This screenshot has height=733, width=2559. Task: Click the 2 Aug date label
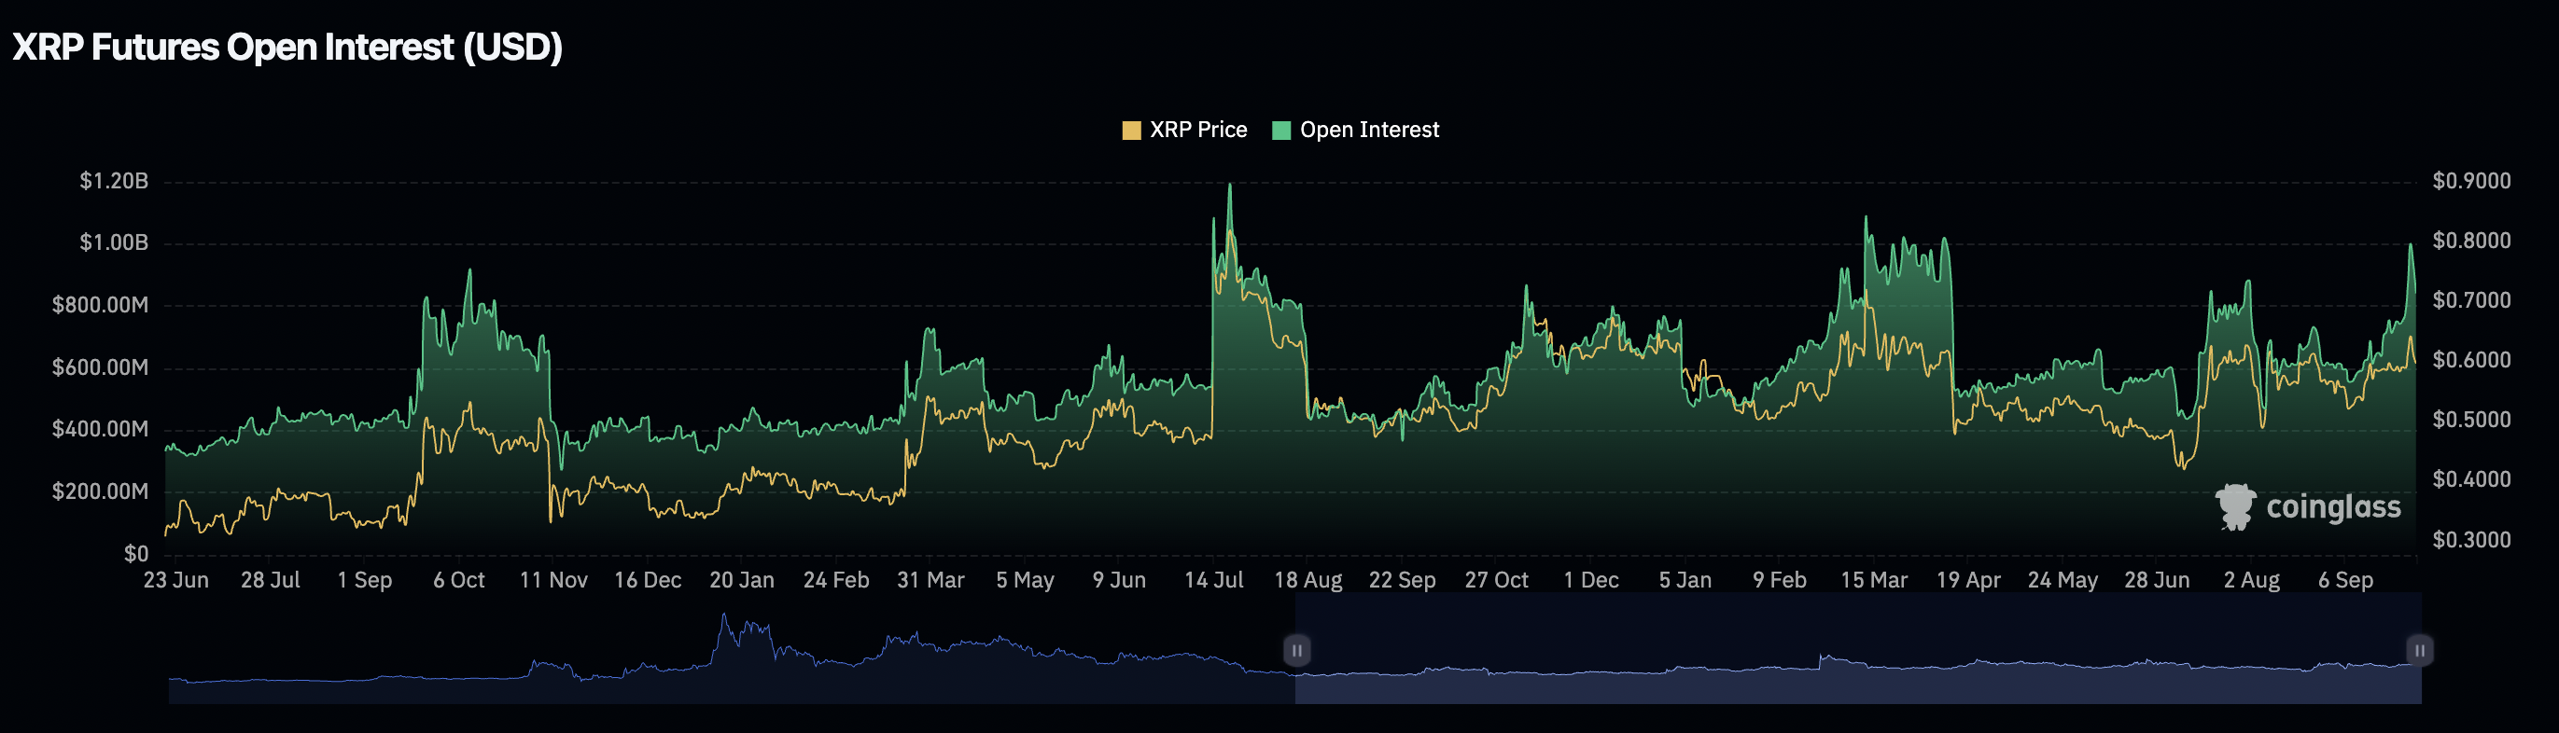click(2252, 580)
